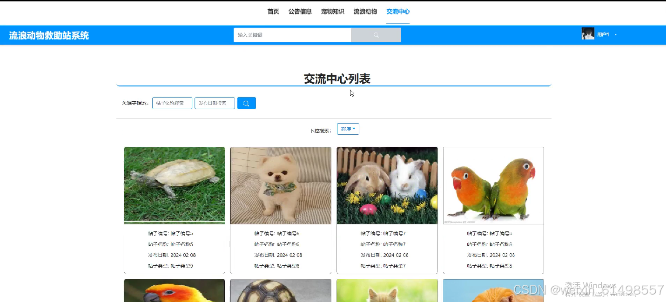Click the 交流中心列表 page heading
666x302 pixels.
337,79
